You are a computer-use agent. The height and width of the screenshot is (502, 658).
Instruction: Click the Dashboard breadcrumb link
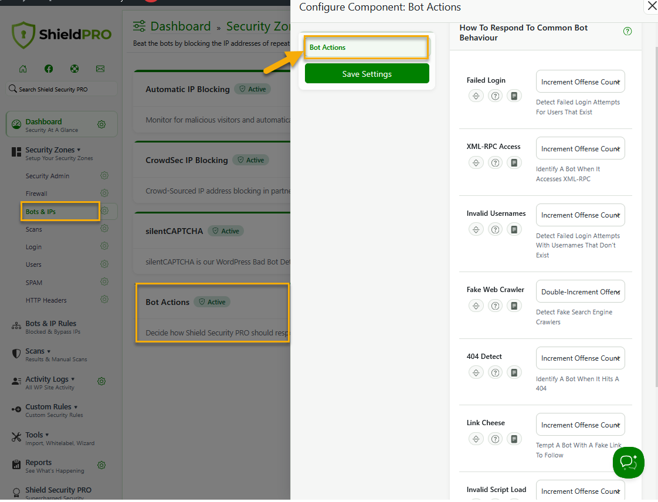point(181,26)
